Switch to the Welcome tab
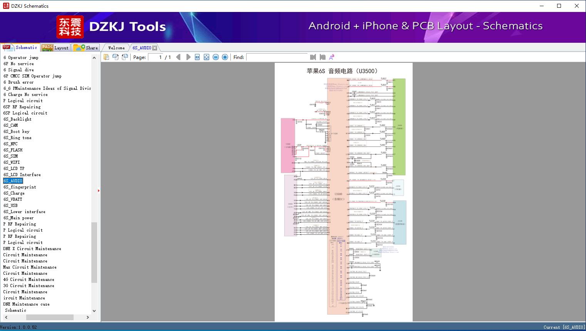This screenshot has height=331, width=586. click(x=116, y=48)
